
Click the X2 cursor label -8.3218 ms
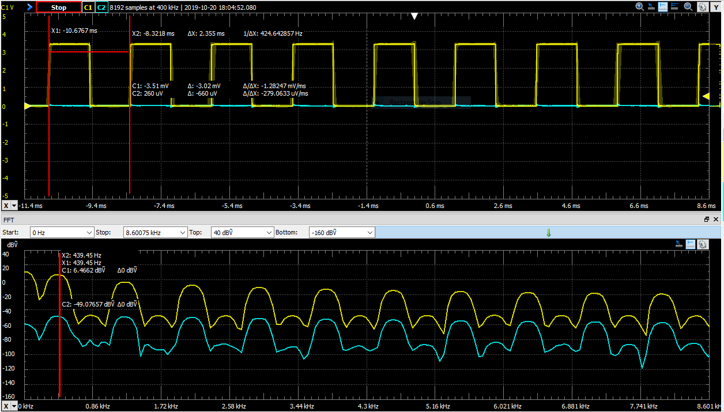pos(153,33)
